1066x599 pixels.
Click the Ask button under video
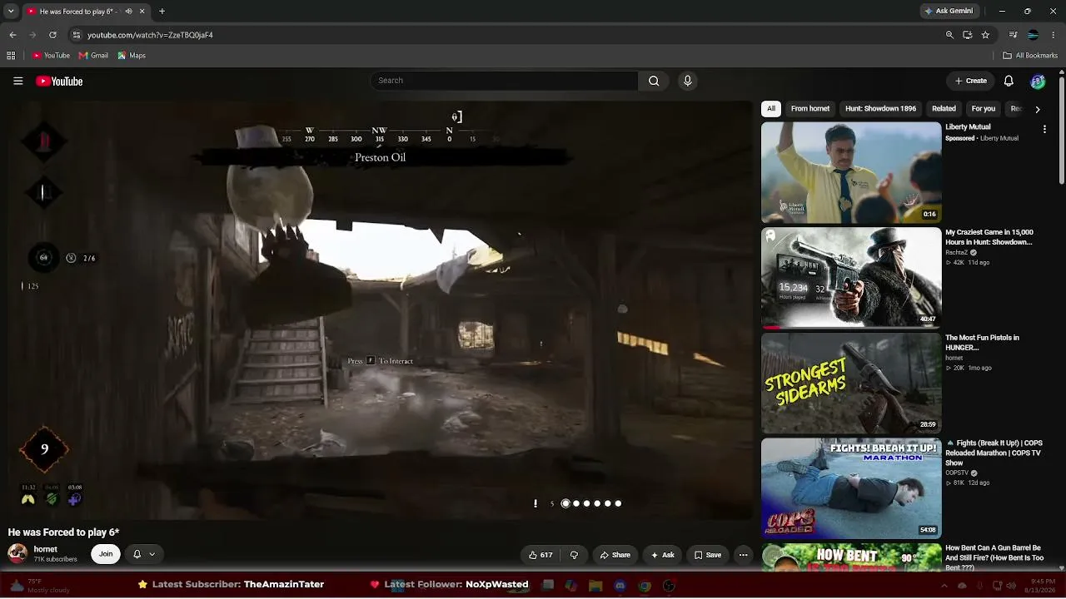tap(663, 555)
